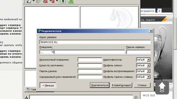The width and height of the screenshot is (177, 99).
Task: Click the Одноразовый ключ привилегий field
Action: coord(90,77)
